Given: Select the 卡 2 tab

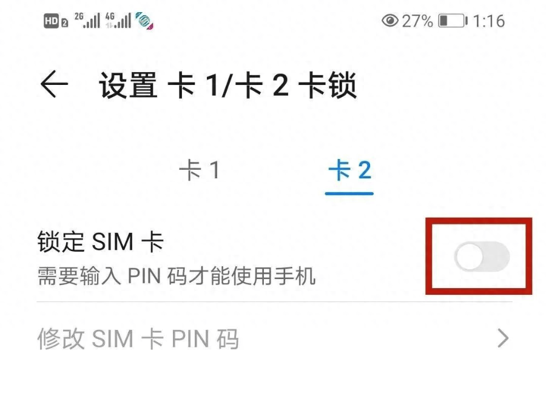Looking at the screenshot, I should tap(349, 170).
